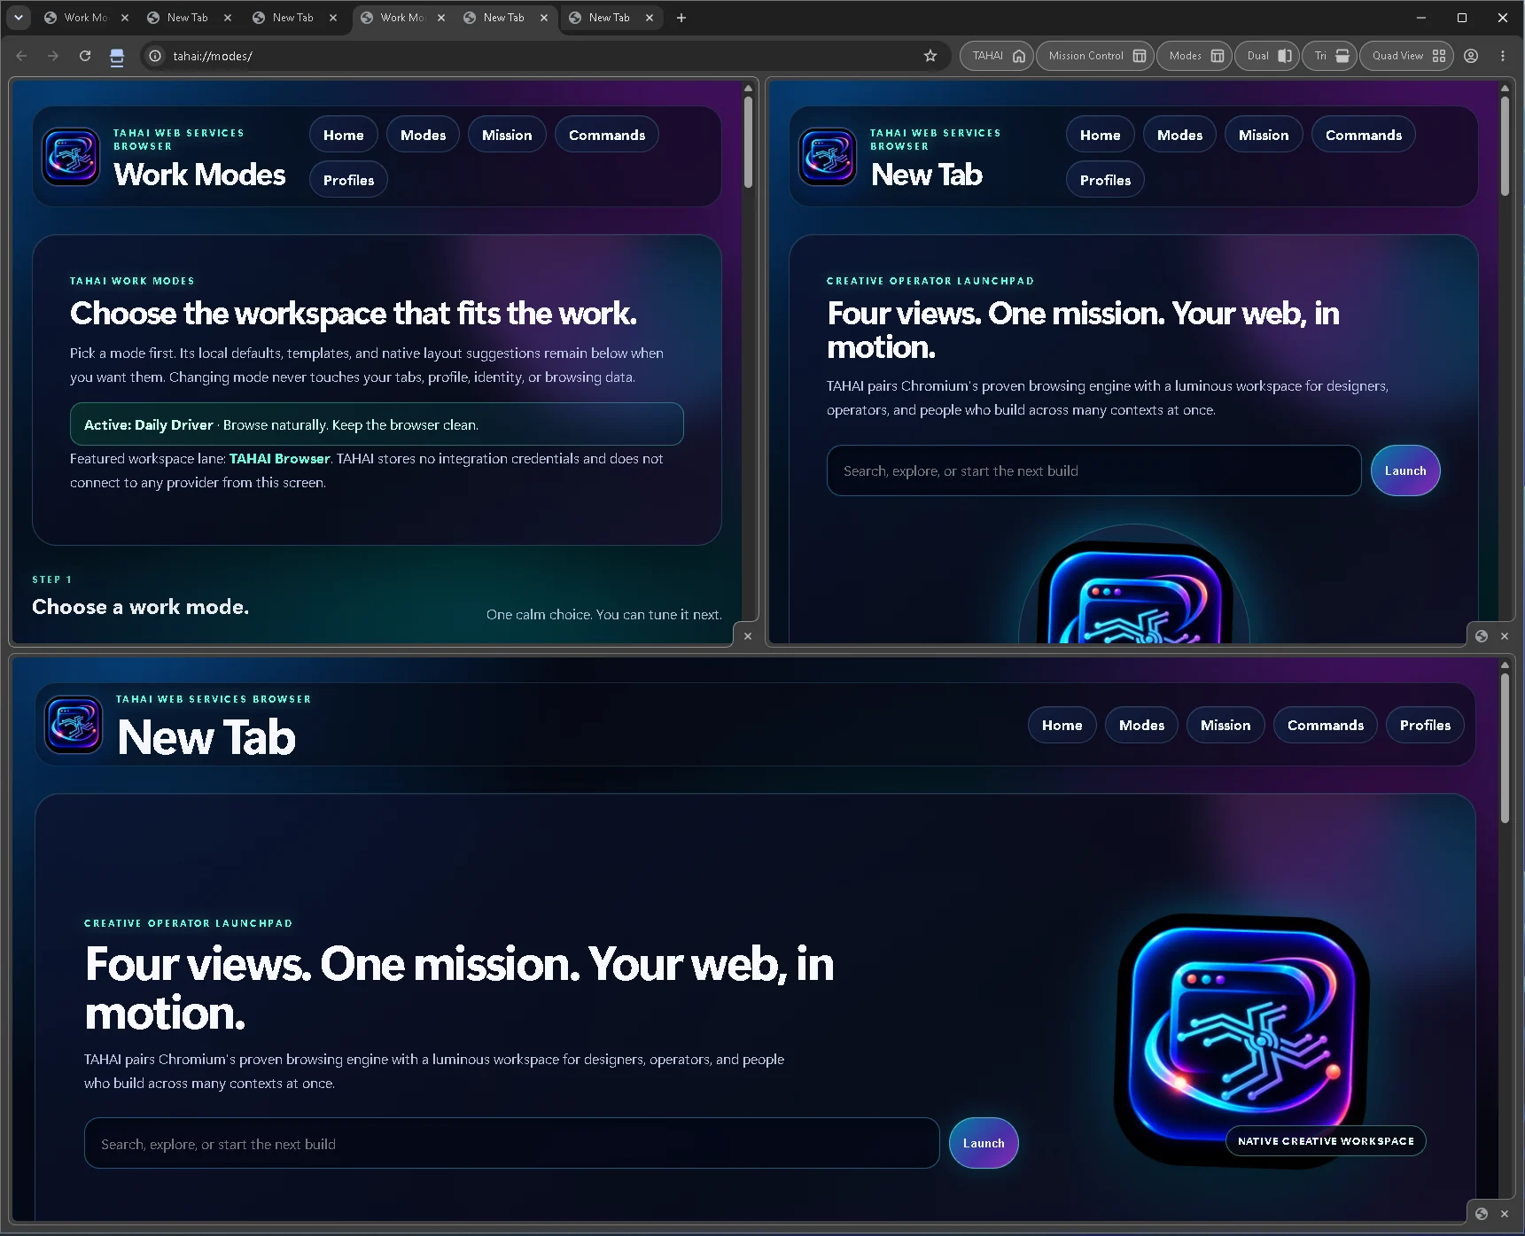Click Home in the Work Modes pane

[x=344, y=135]
